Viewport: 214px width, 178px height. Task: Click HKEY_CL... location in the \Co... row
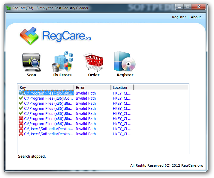pos(122,98)
